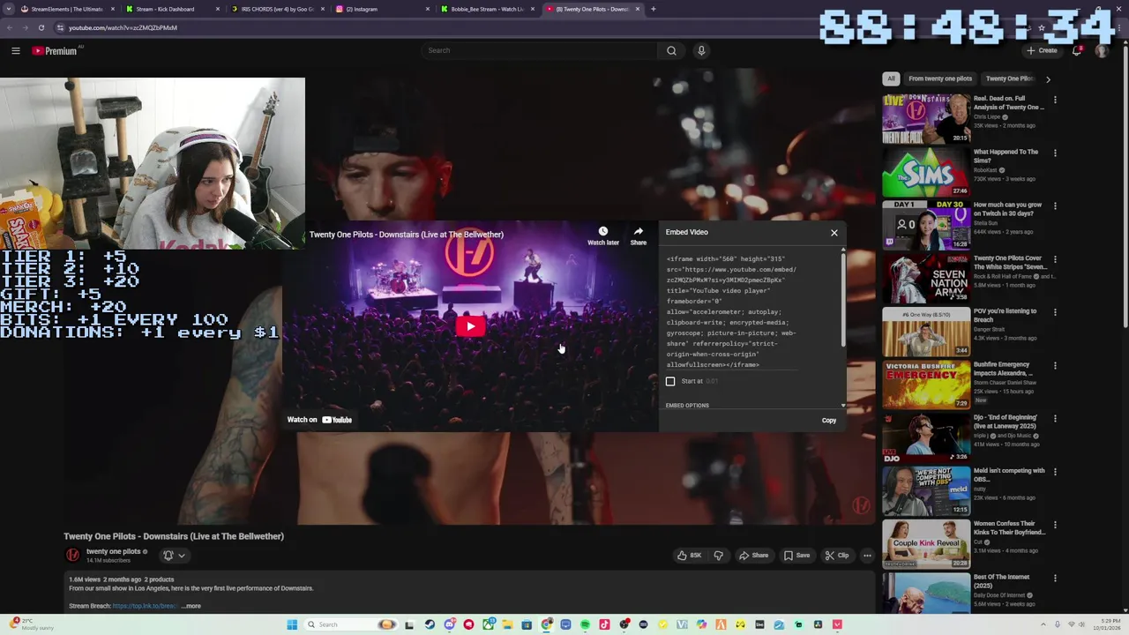Open options for Women Confess Their Kinks video
The width and height of the screenshot is (1129, 635).
tap(1055, 526)
